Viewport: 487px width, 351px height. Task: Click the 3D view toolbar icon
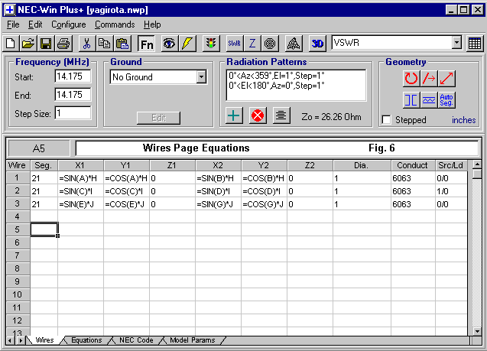click(x=318, y=44)
